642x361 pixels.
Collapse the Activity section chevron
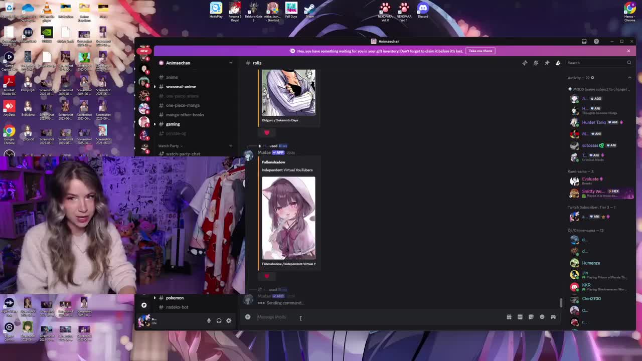coord(629,78)
